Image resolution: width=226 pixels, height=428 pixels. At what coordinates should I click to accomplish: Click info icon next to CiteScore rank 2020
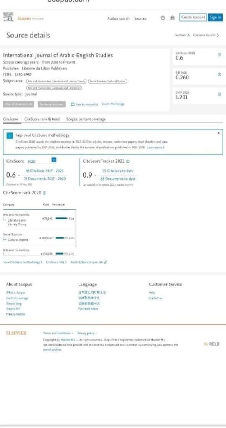(x=45, y=193)
